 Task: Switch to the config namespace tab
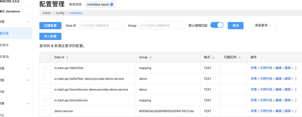coord(60,13)
